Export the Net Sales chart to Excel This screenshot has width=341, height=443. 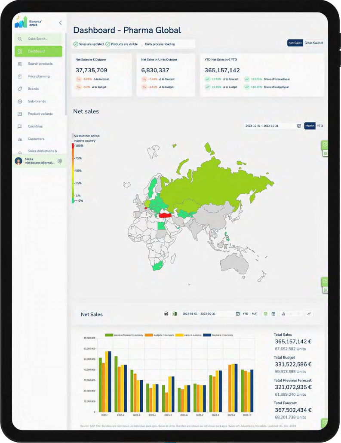pos(175,314)
